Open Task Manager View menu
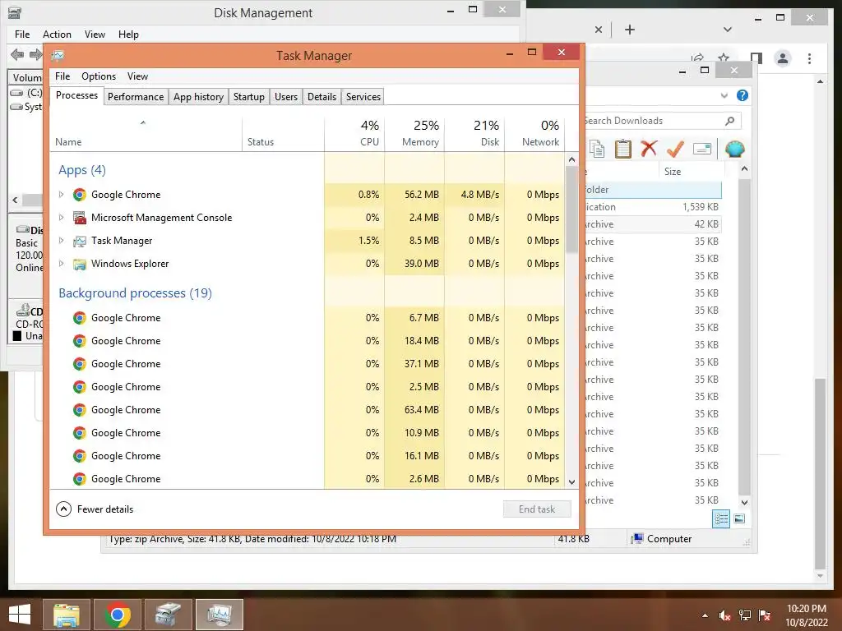Viewport: 842px width, 631px height. click(x=137, y=76)
